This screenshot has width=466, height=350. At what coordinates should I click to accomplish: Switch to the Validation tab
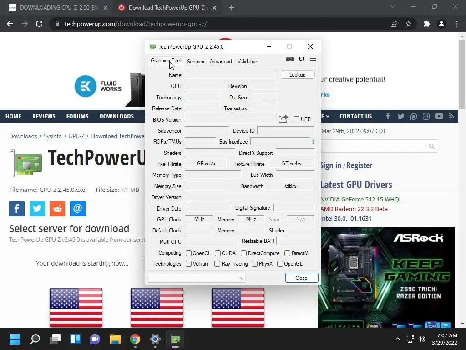pyautogui.click(x=248, y=62)
